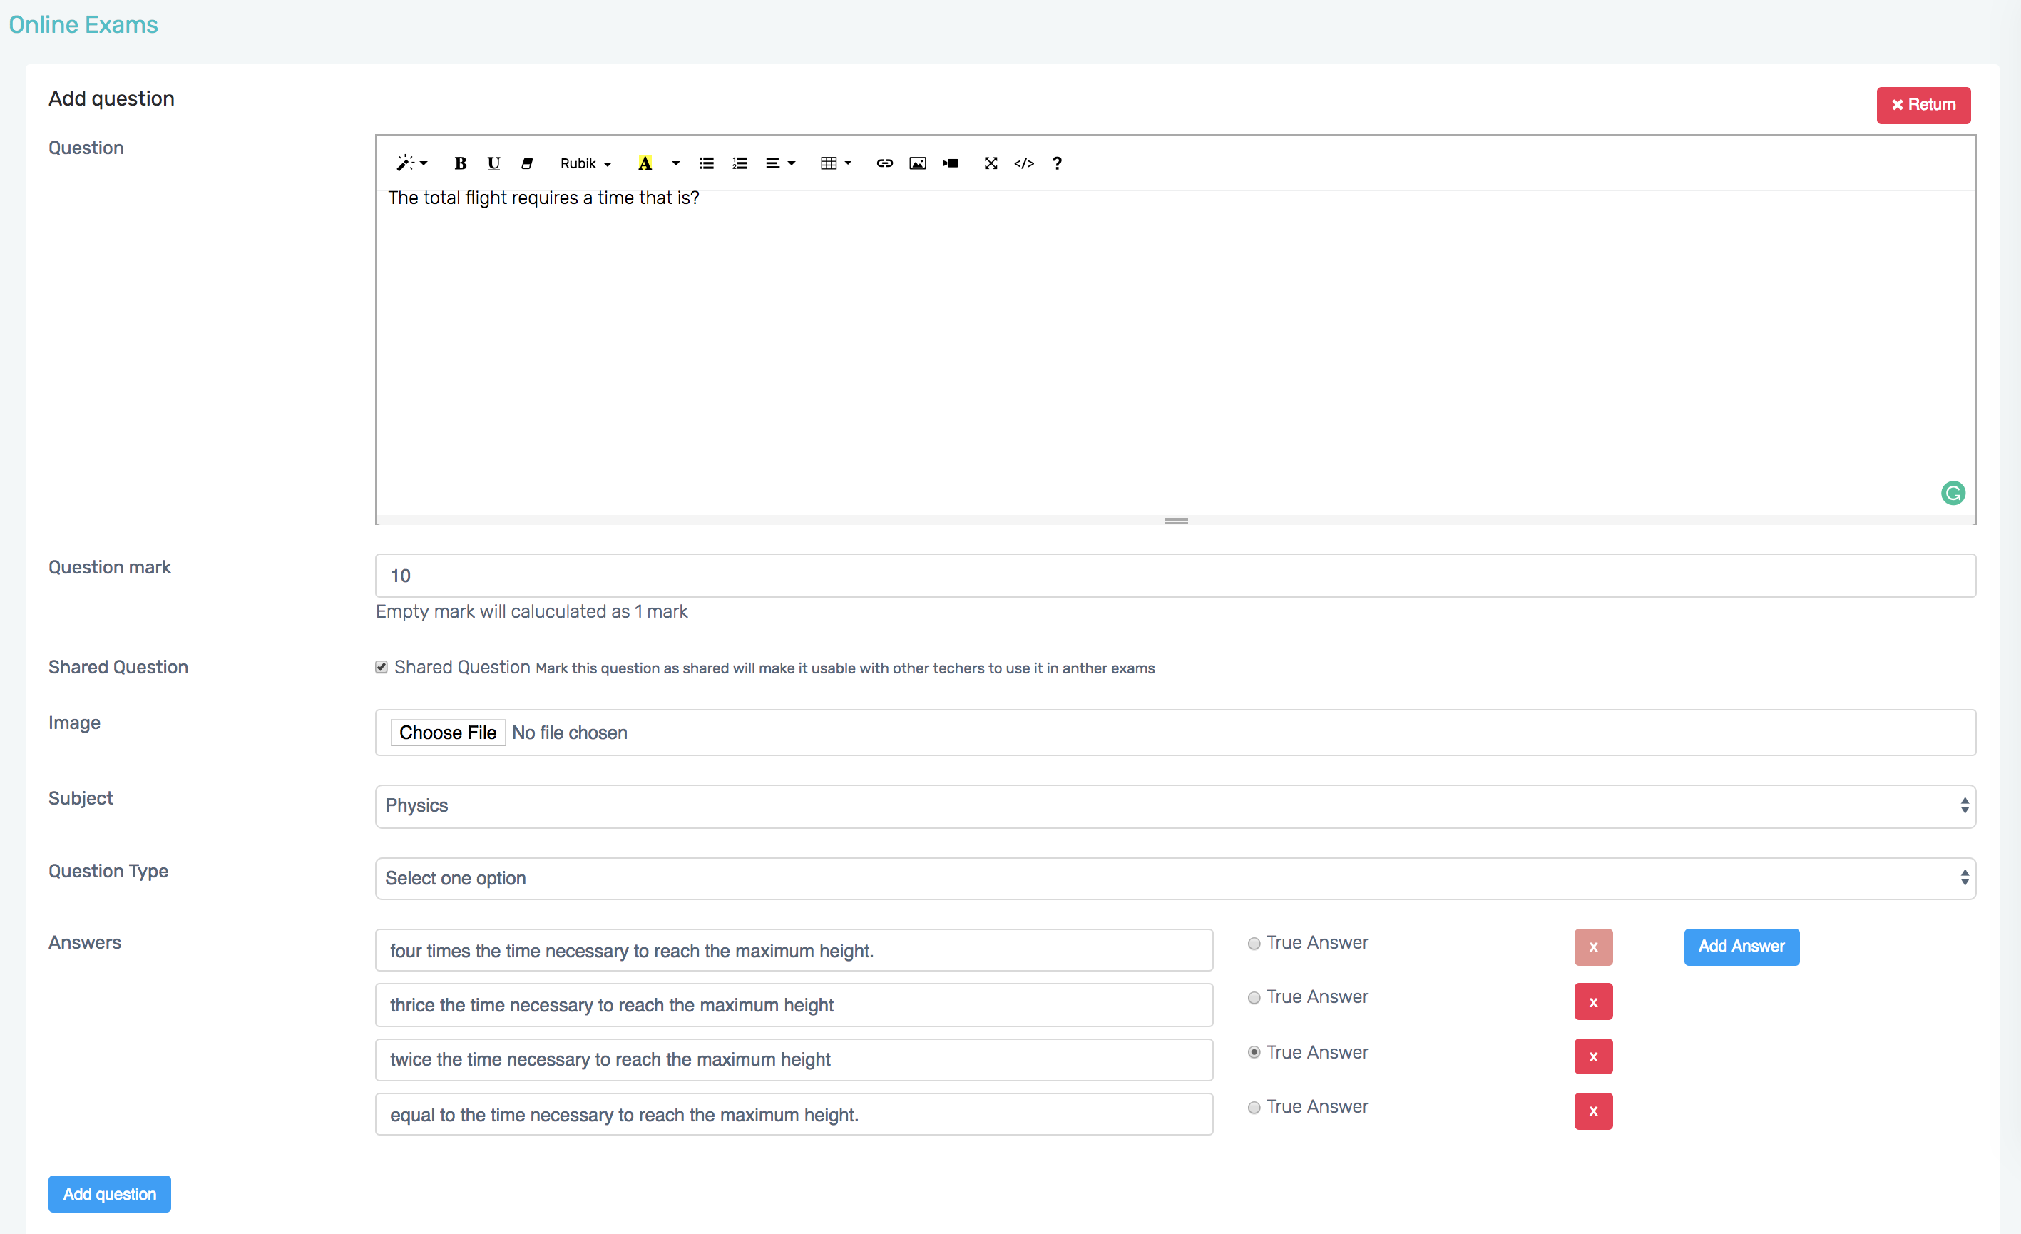The height and width of the screenshot is (1234, 2021).
Task: Toggle fullscreen editor mode
Action: pos(990,163)
